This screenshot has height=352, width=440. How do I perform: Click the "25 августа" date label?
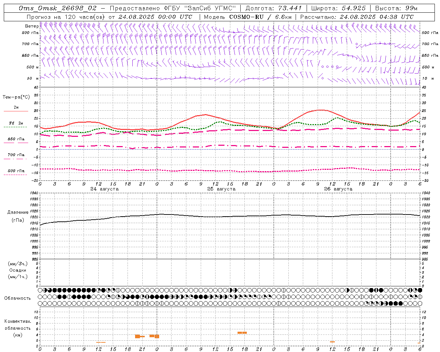pos(221,189)
